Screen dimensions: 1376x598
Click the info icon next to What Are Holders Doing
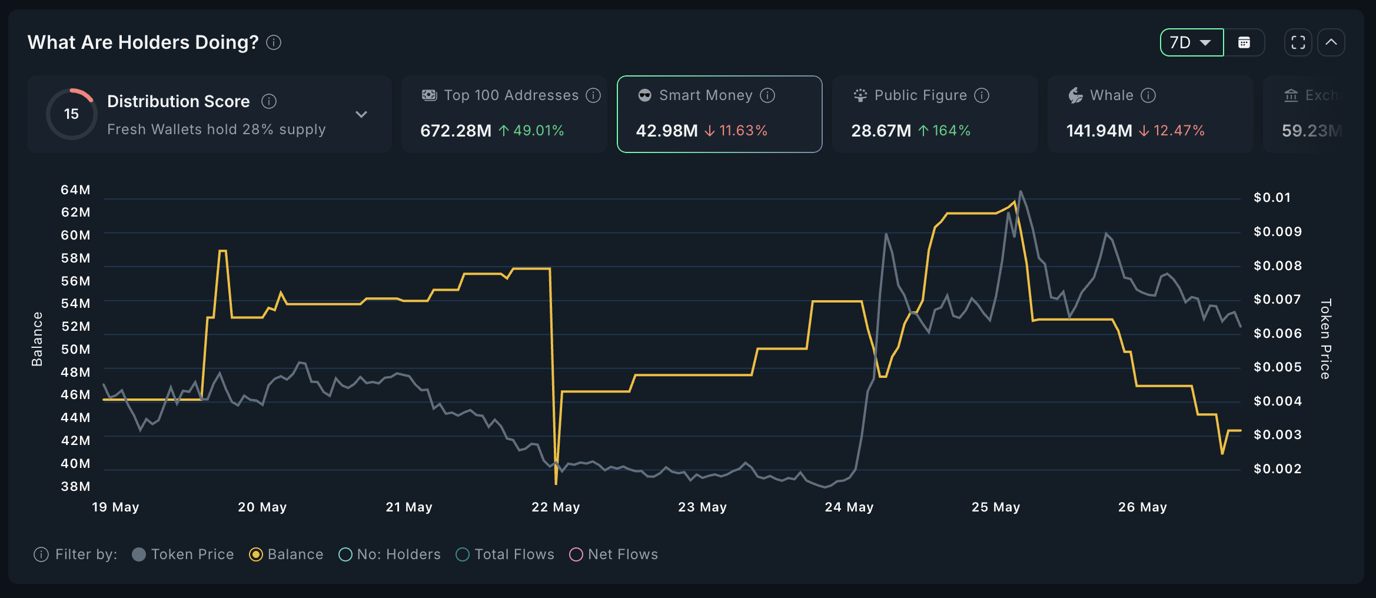point(273,42)
